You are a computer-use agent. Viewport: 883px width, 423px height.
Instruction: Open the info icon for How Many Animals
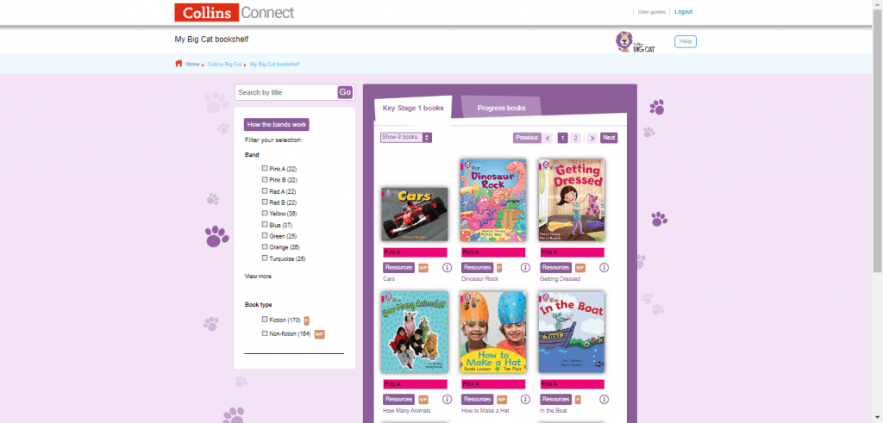point(448,400)
